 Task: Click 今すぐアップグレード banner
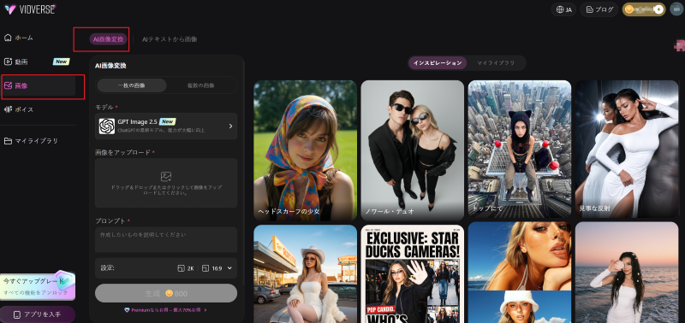(x=38, y=286)
